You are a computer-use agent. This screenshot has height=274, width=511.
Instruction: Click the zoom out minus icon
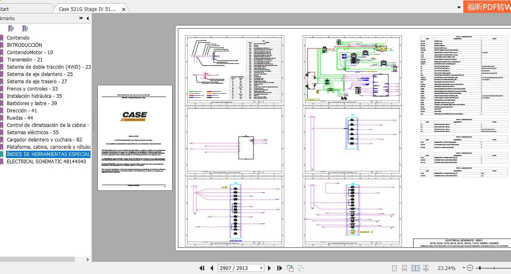[470, 268]
